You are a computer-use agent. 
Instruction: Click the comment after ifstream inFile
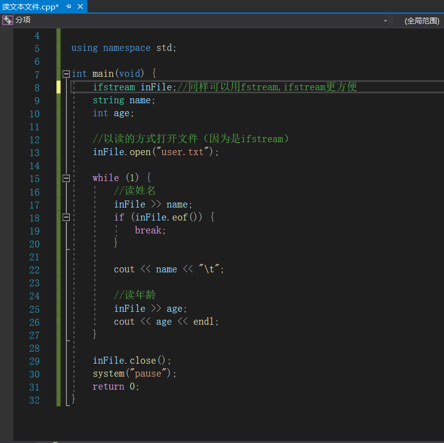point(267,87)
